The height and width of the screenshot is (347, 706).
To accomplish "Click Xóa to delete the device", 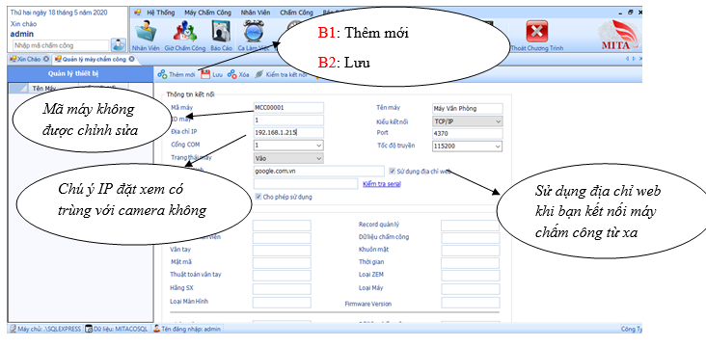I will point(238,75).
